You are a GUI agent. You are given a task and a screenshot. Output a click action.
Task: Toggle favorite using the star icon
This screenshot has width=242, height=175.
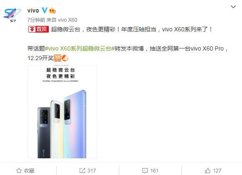[19, 170]
